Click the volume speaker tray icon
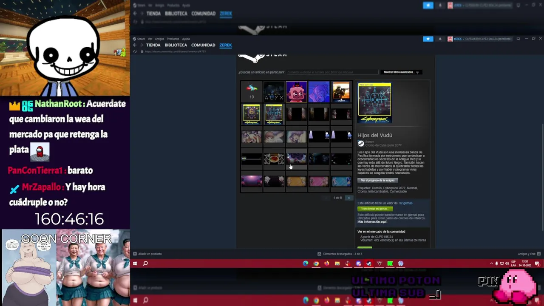 507,263
